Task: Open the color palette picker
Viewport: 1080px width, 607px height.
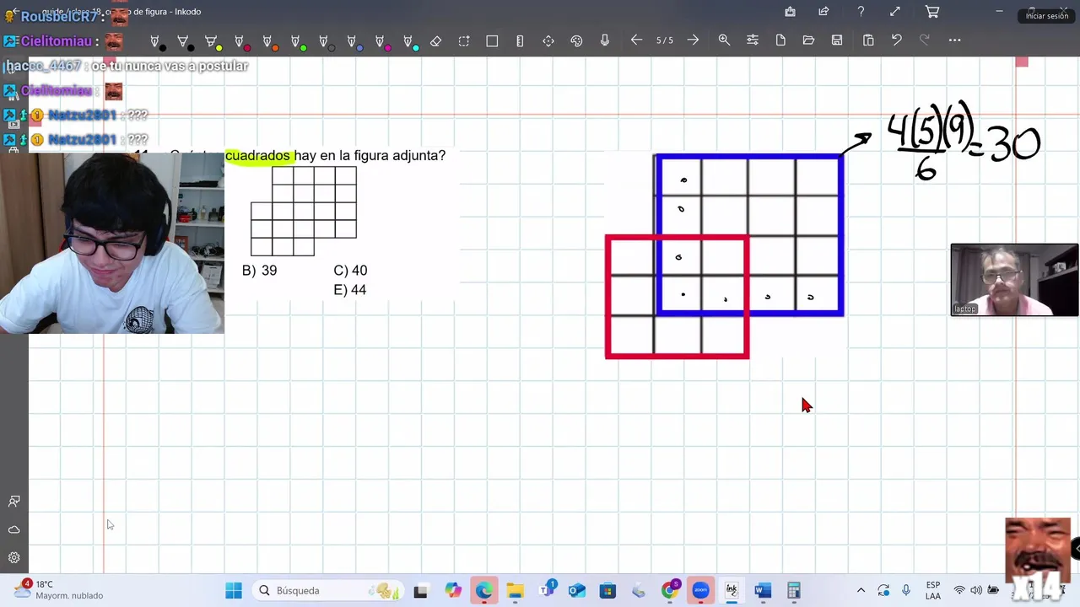Action: [x=576, y=40]
